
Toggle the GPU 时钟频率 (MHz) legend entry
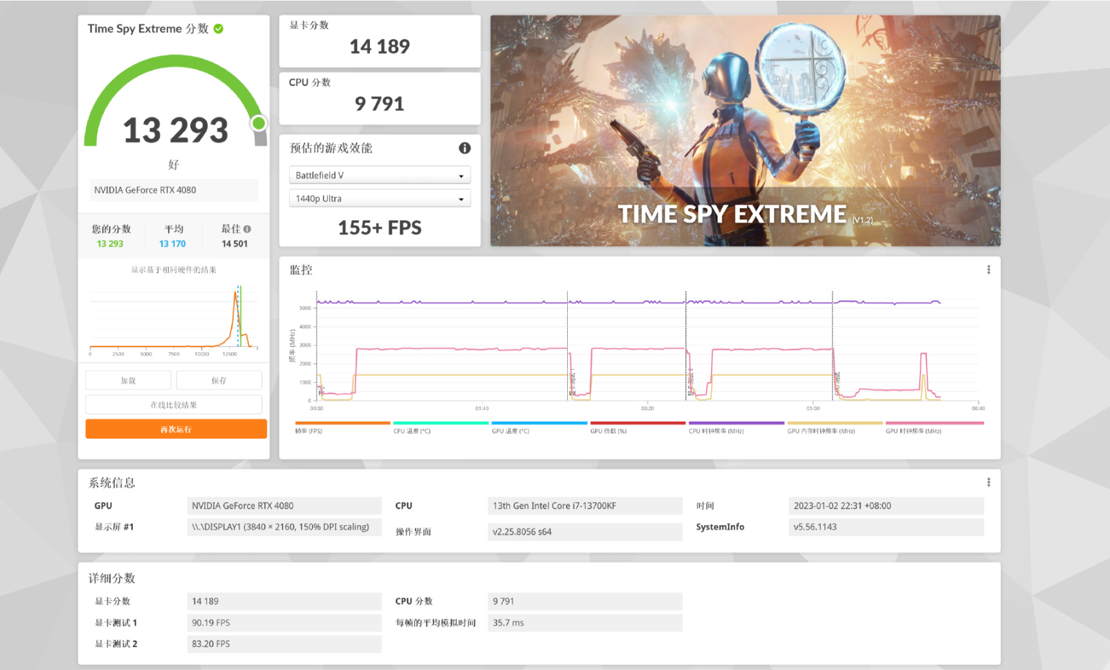point(934,427)
